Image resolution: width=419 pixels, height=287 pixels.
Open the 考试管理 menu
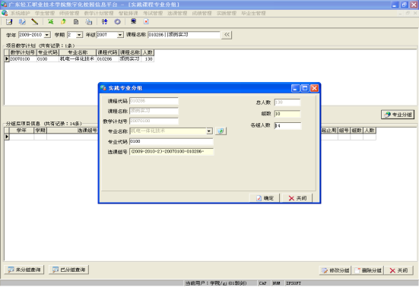point(153,13)
